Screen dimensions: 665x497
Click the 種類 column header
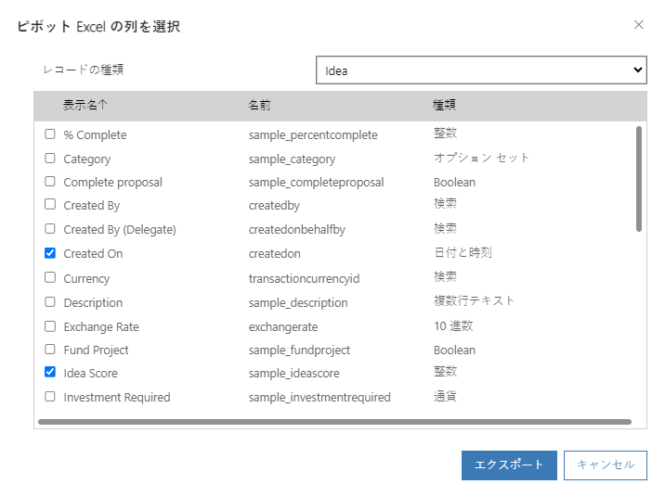coord(444,105)
